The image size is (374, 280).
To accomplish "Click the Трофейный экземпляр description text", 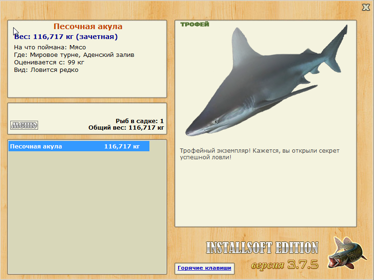I will pyautogui.click(x=259, y=154).
